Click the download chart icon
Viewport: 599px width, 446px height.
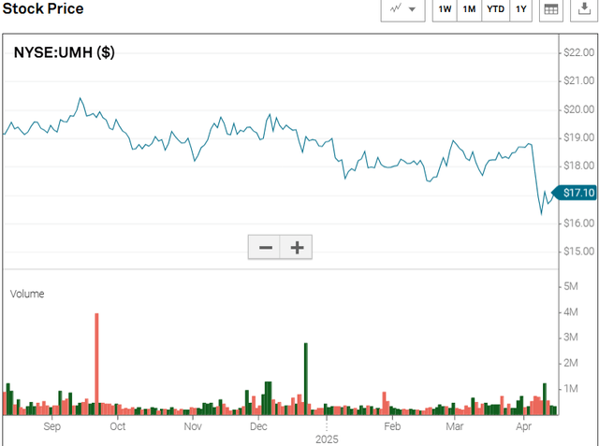pos(584,9)
